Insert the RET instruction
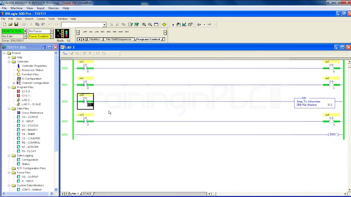 (x=103, y=32)
